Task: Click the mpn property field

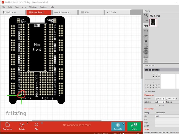Action: [x=167, y=123]
